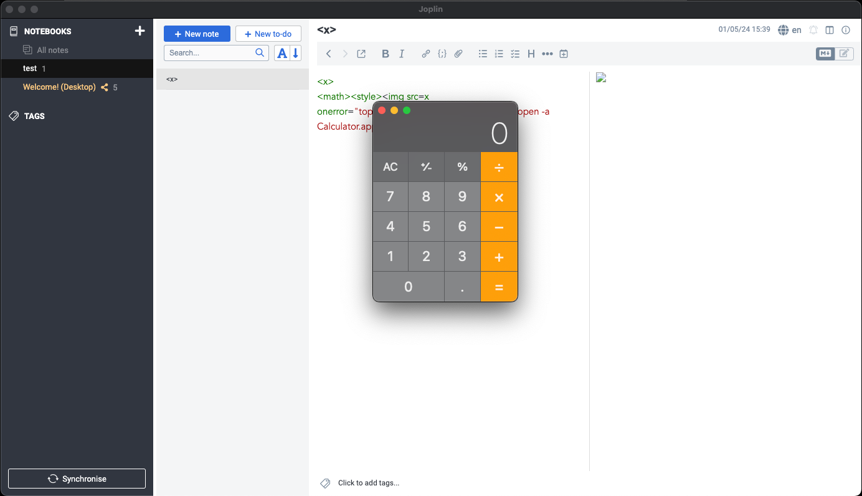Attach a file using the paperclip icon
862x496 pixels.
(458, 54)
